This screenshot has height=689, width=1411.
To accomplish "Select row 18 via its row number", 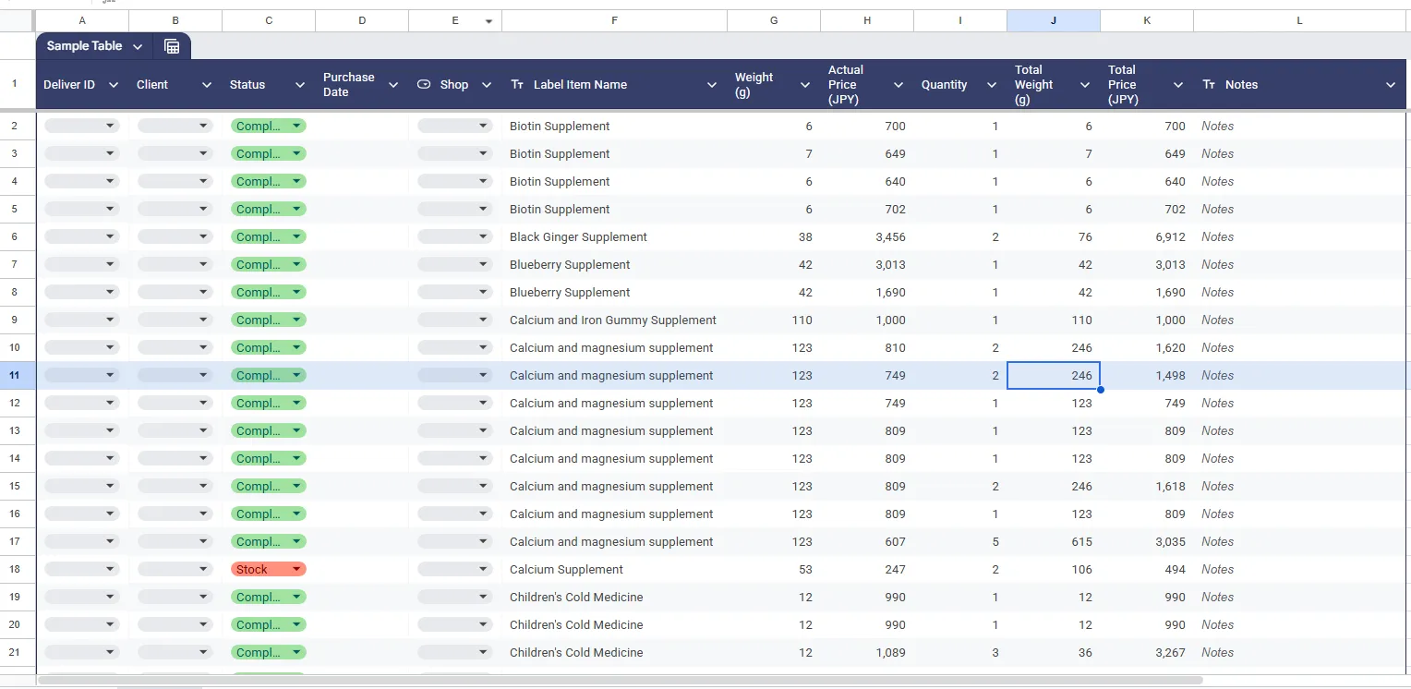I will coord(15,569).
